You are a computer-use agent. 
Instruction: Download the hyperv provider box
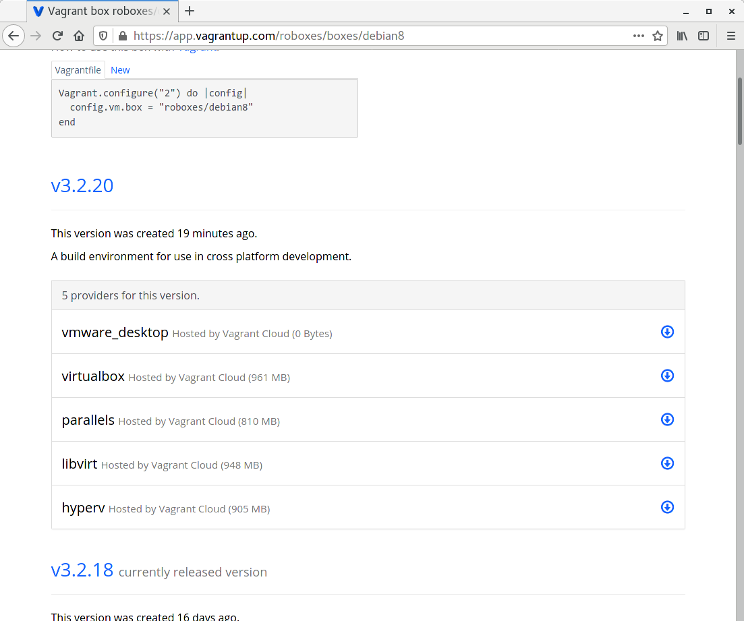coord(667,507)
